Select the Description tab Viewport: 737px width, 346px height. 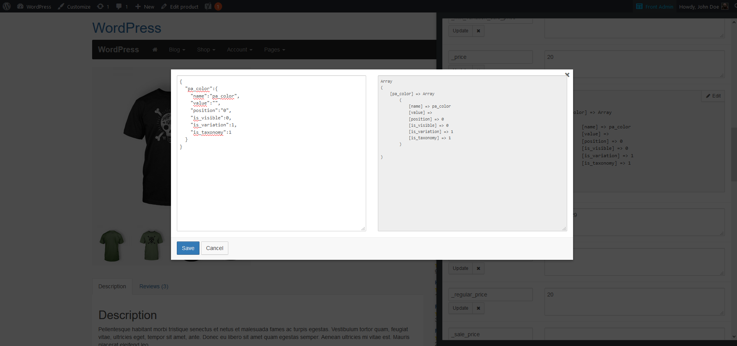112,286
